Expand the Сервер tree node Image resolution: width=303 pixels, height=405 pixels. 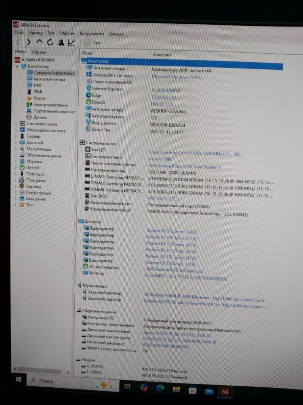click(16, 136)
